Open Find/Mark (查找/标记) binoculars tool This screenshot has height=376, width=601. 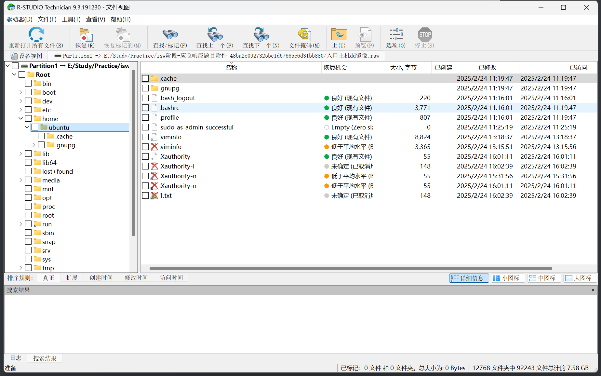[170, 34]
